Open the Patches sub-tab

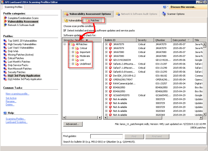(x=93, y=20)
